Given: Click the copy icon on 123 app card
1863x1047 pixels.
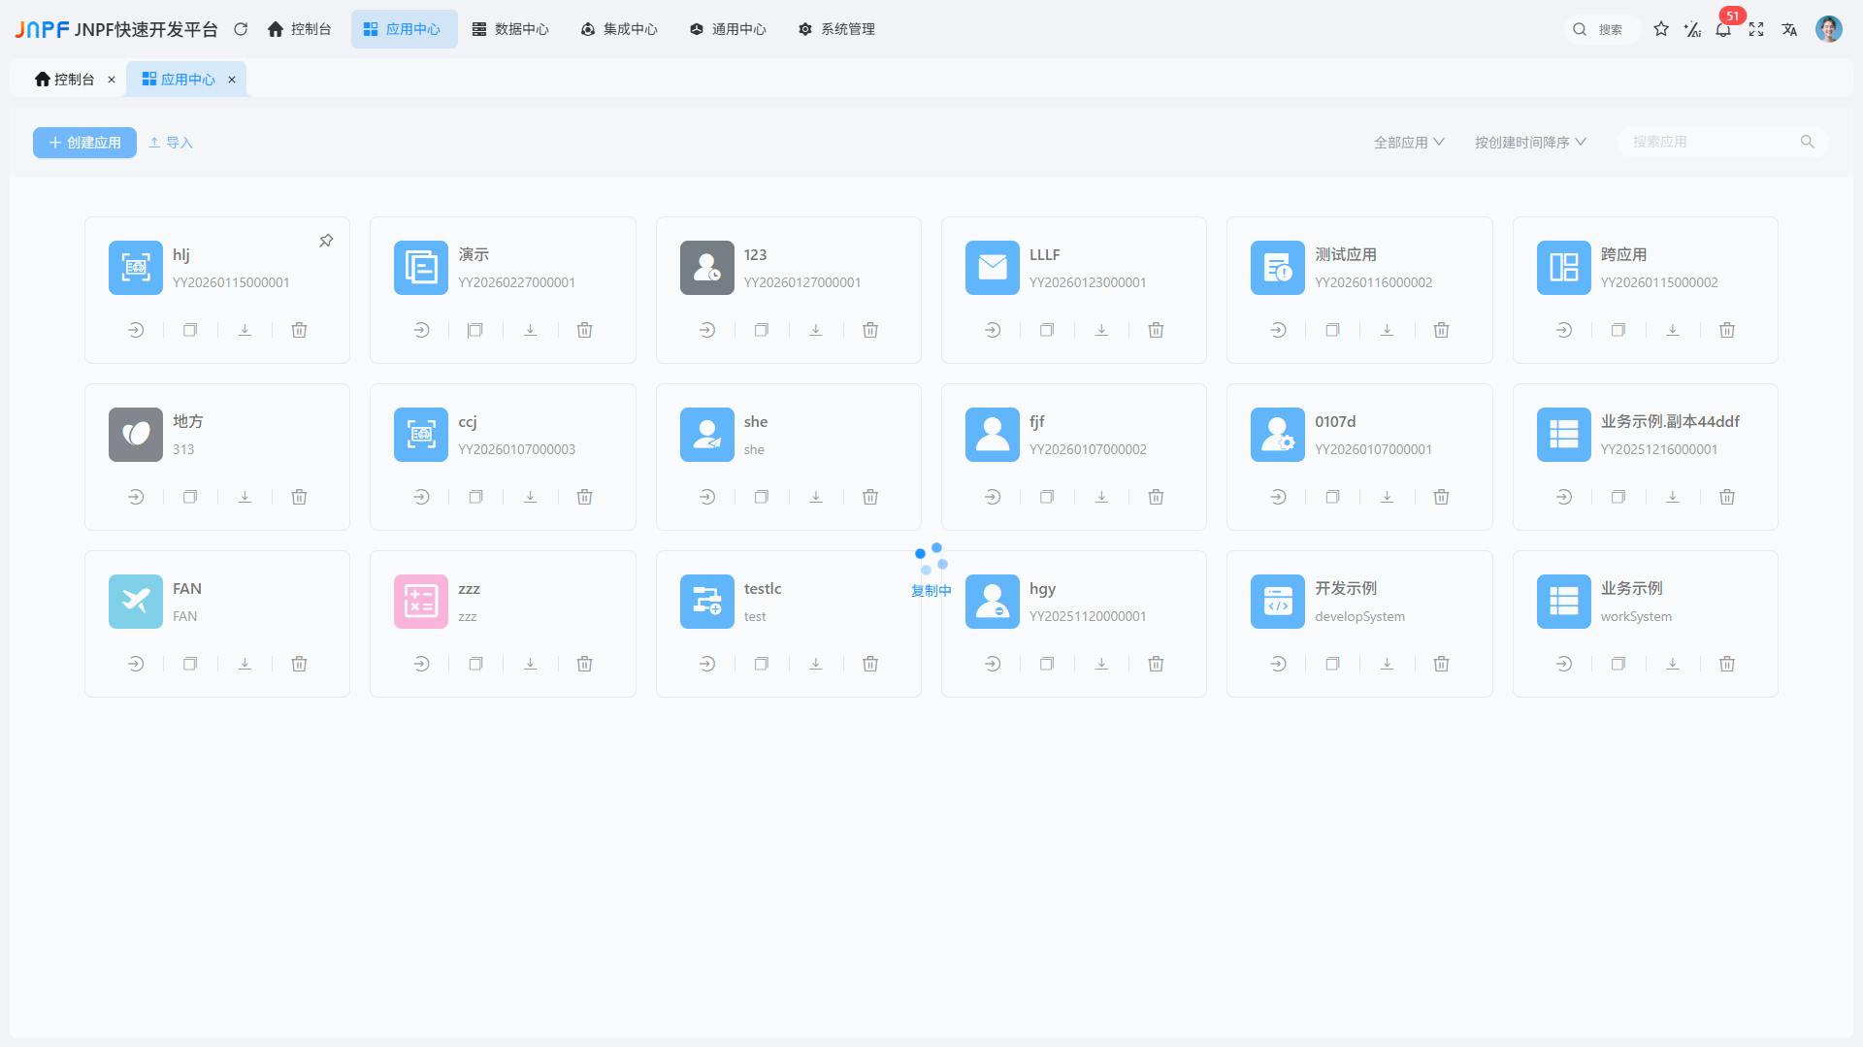Looking at the screenshot, I should 762,330.
